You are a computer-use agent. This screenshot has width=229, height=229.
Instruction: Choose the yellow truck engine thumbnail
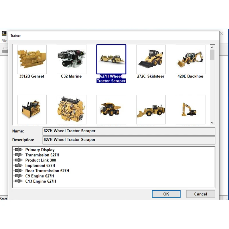(72, 110)
